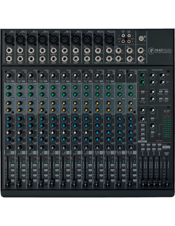Solo channel 3

[35, 165]
